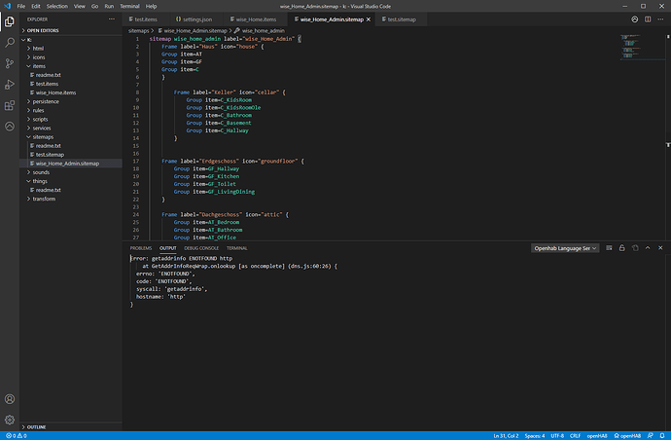Close the bottom output panel
Screen dimensions: 671x440
661,248
